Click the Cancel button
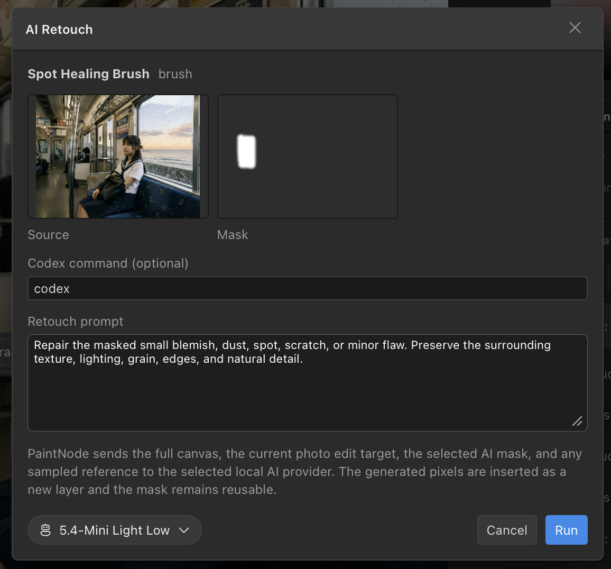 click(x=507, y=530)
